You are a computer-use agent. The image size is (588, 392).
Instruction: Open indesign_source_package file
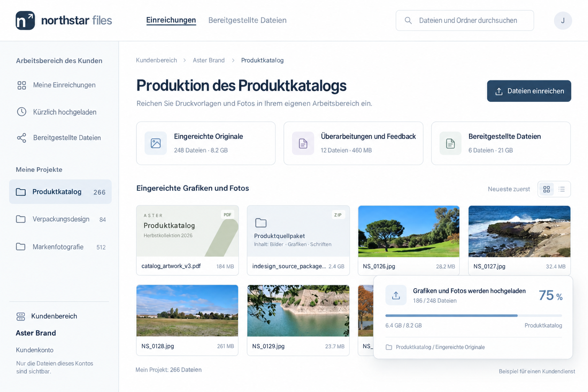point(298,240)
